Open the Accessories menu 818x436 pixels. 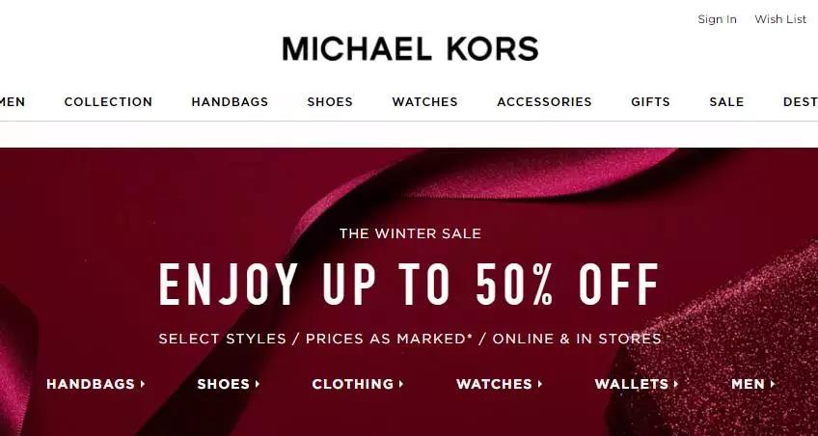pyautogui.click(x=544, y=101)
